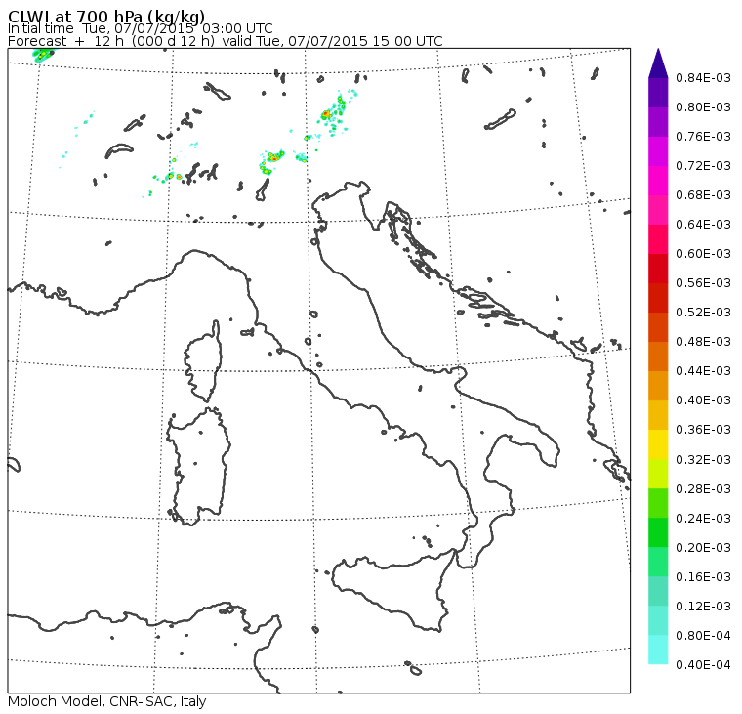
Task: Click the hot pink swatch between 0.64E-03 and 0.68E-03
Action: point(658,210)
